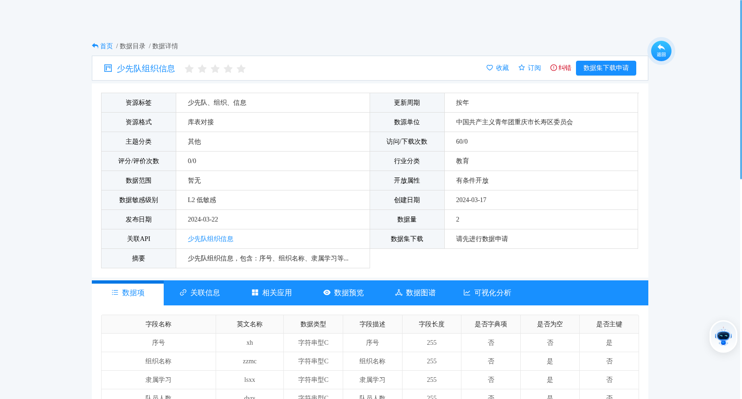The height and width of the screenshot is (399, 742).
Task: Rate three stars for the dataset
Action: [x=215, y=69]
